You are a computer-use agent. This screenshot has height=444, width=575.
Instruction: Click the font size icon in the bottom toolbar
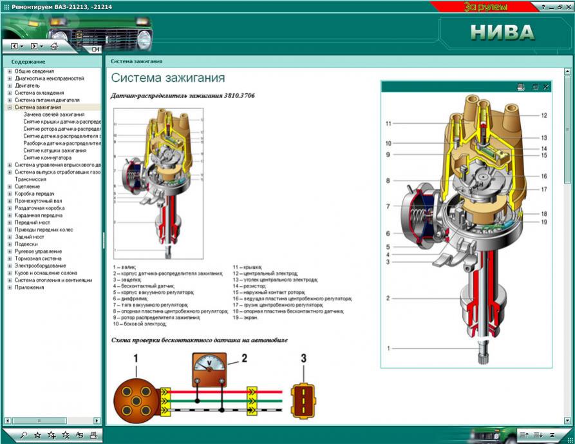79,435
